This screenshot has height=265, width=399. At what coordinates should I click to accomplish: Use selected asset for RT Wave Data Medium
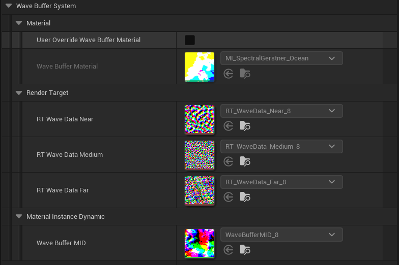coord(229,161)
